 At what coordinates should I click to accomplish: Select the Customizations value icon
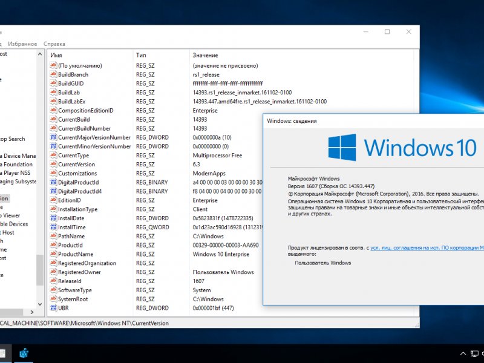click(x=53, y=173)
